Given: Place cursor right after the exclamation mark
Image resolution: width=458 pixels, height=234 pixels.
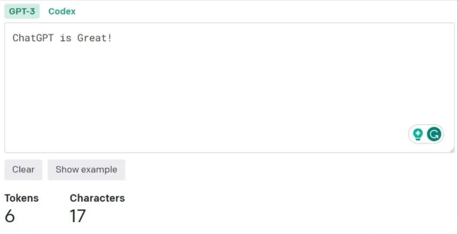Looking at the screenshot, I should [113, 38].
